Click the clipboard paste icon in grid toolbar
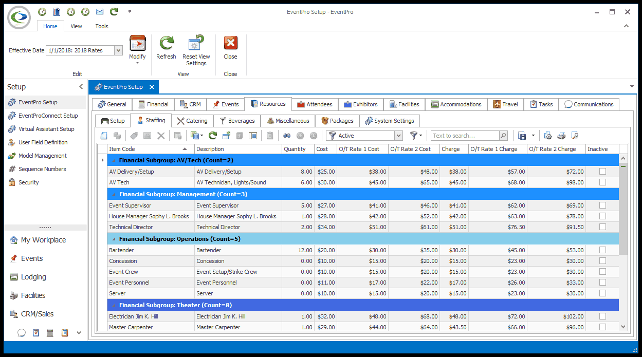The image size is (642, 357). point(270,136)
